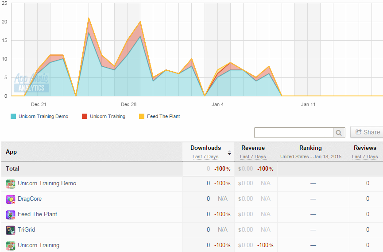This screenshot has height=252, width=383.
Task: Open the Unicorn Training Demo app icon
Action: tap(11, 183)
